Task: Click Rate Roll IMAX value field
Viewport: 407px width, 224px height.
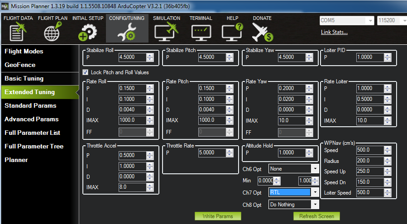Action: (132, 120)
